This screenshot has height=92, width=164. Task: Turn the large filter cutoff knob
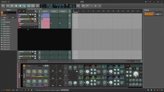tap(136, 74)
